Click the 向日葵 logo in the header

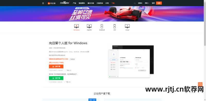[x=51, y=3]
